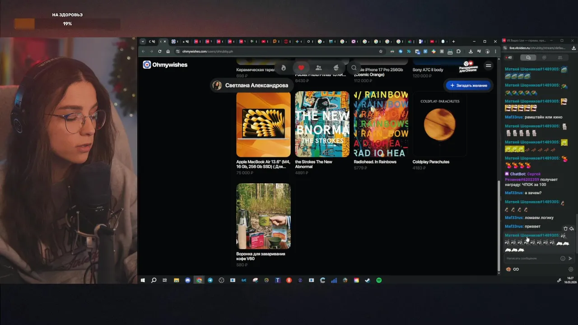This screenshot has height=325, width=578.
Task: Open the V60 coffee funnel wish image
Action: click(x=263, y=216)
